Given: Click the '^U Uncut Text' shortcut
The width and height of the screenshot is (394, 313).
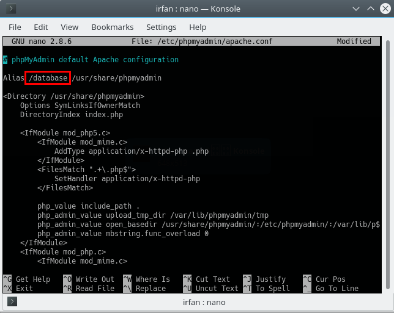Looking at the screenshot, I should click(x=211, y=289).
